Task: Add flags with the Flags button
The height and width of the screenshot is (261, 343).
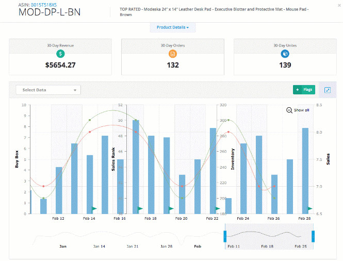Action: pos(304,90)
